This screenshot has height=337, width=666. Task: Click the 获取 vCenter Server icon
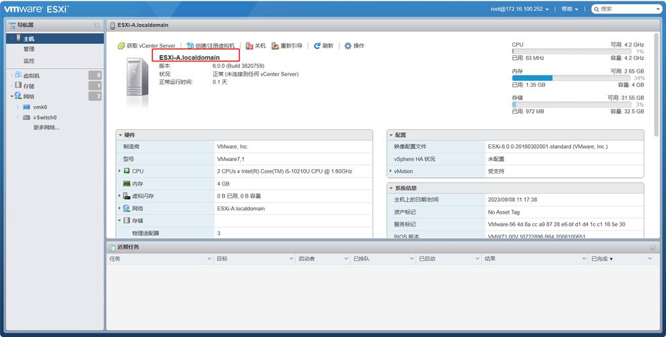pyautogui.click(x=121, y=46)
